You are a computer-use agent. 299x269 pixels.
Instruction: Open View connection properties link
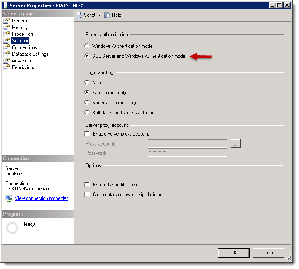pos(42,198)
